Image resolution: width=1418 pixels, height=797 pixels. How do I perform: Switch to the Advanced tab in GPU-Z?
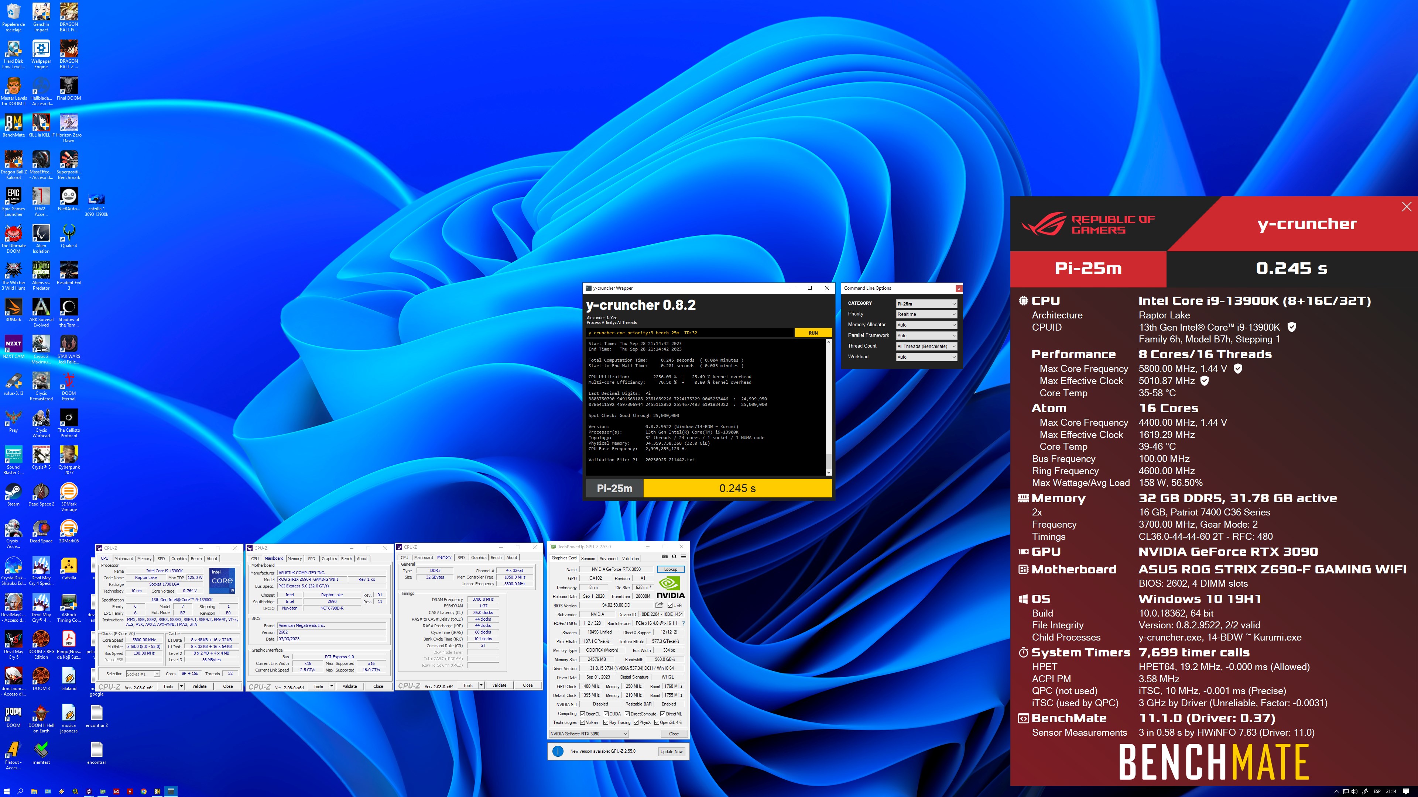coord(608,558)
